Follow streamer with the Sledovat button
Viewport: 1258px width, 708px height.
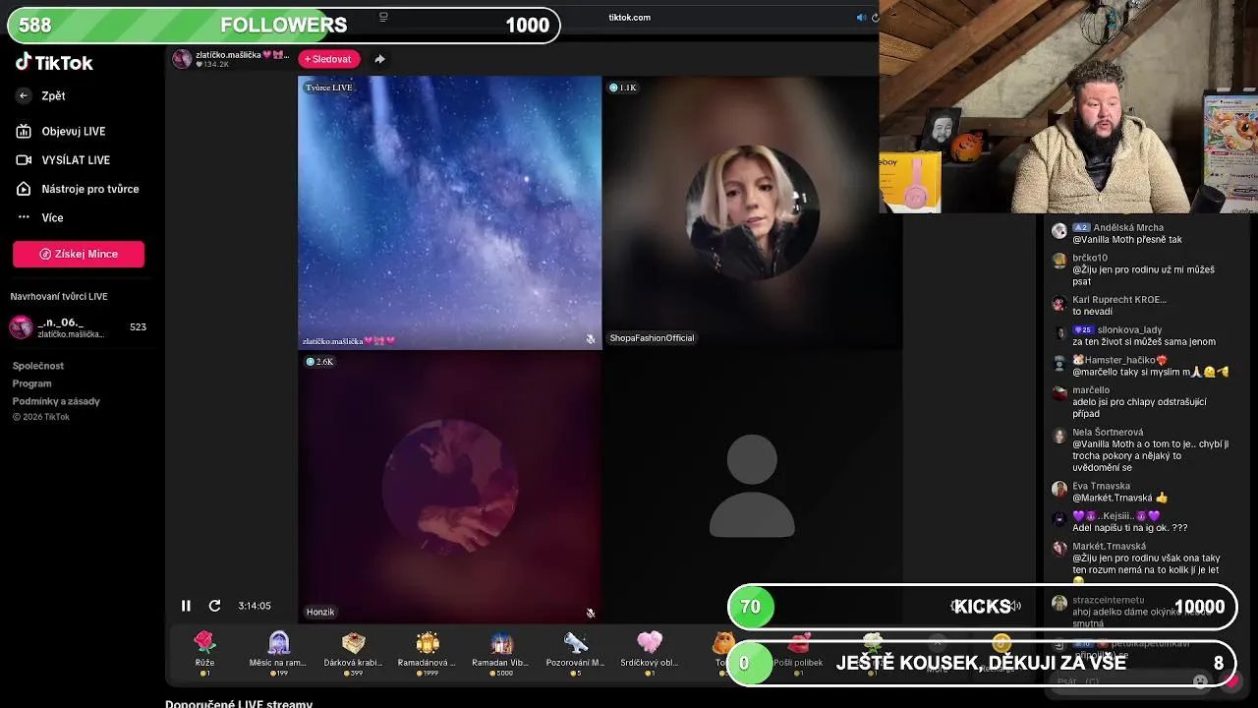pyautogui.click(x=329, y=59)
